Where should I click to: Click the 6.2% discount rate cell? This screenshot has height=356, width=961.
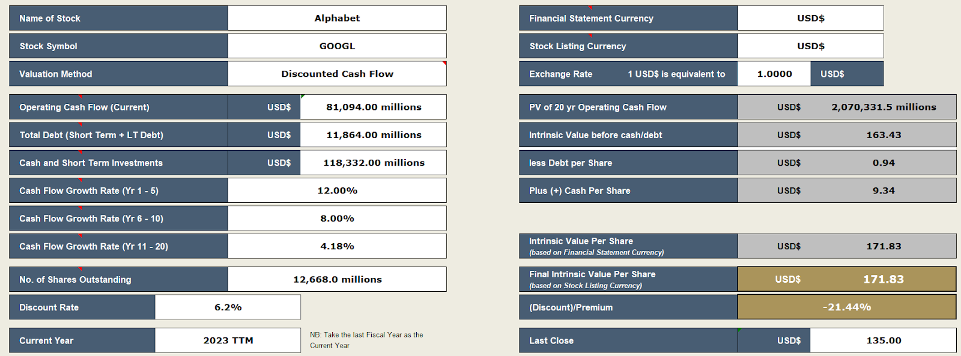228,307
